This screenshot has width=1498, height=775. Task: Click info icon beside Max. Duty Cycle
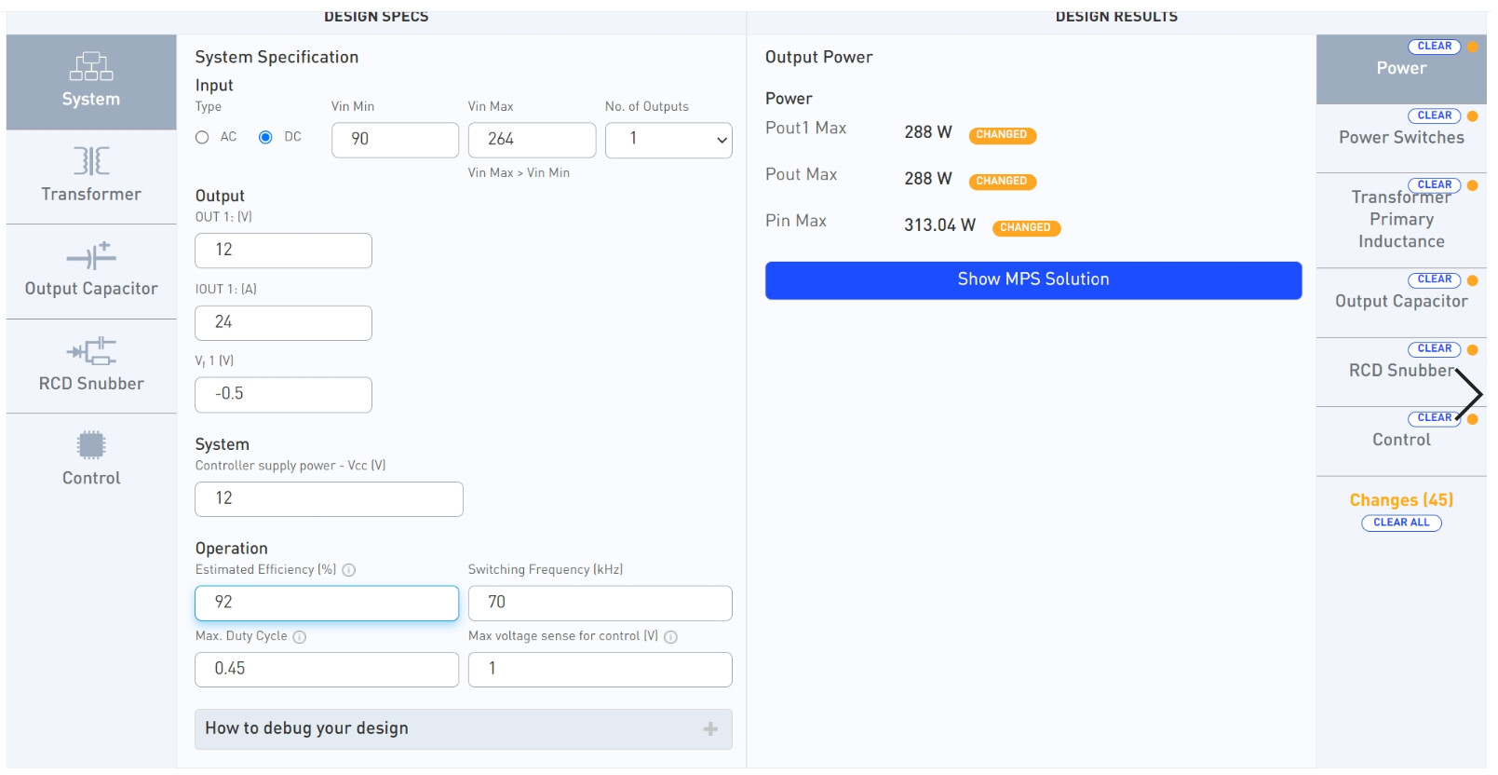pos(300,637)
